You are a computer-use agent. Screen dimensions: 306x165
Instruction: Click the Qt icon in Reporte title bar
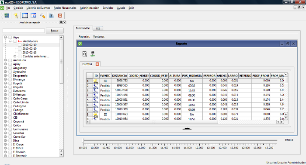80,43
